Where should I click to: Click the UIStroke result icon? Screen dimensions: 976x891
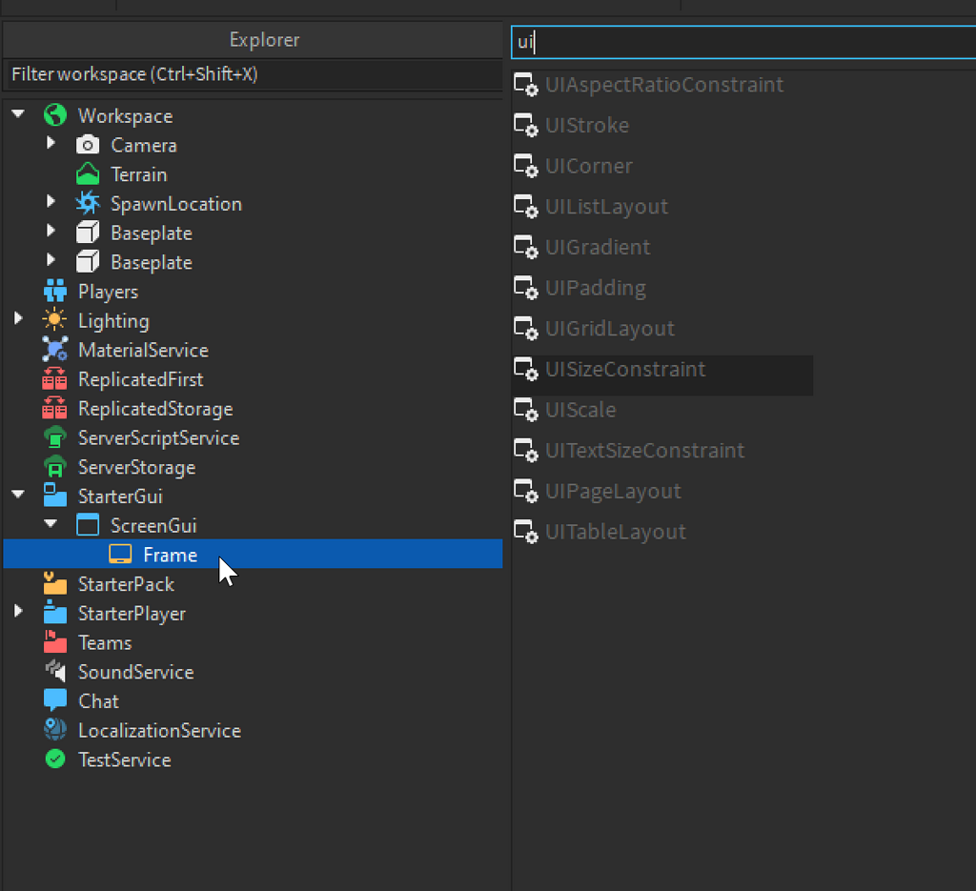(526, 126)
